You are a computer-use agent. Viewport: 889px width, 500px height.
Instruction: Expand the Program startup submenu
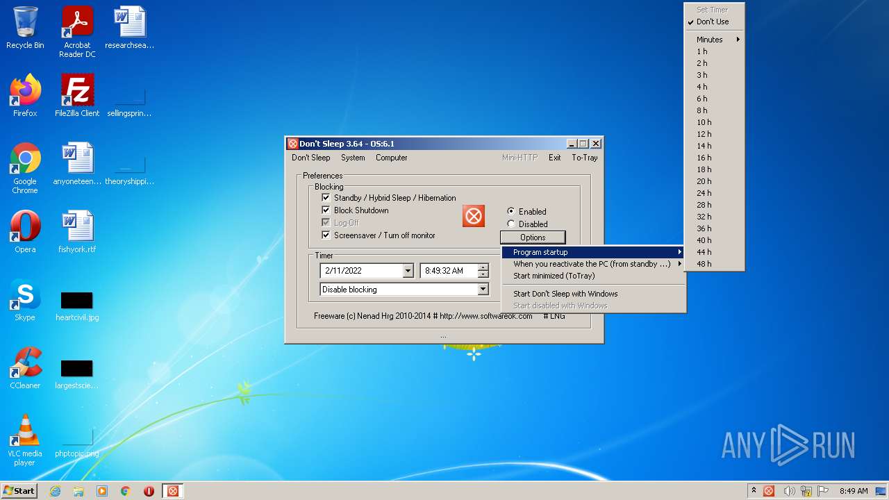(x=594, y=252)
